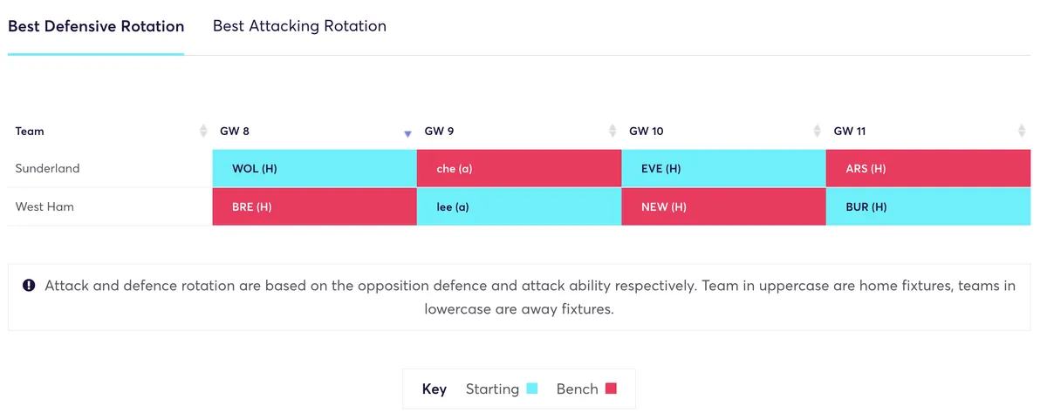The image size is (1047, 419).
Task: Click the West Ham team name
Action: [x=45, y=207]
